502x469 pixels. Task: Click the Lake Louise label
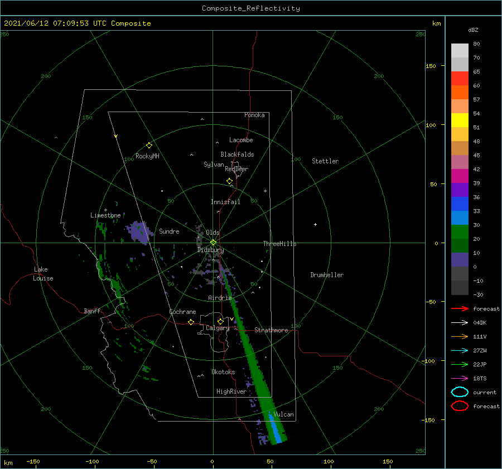click(43, 274)
